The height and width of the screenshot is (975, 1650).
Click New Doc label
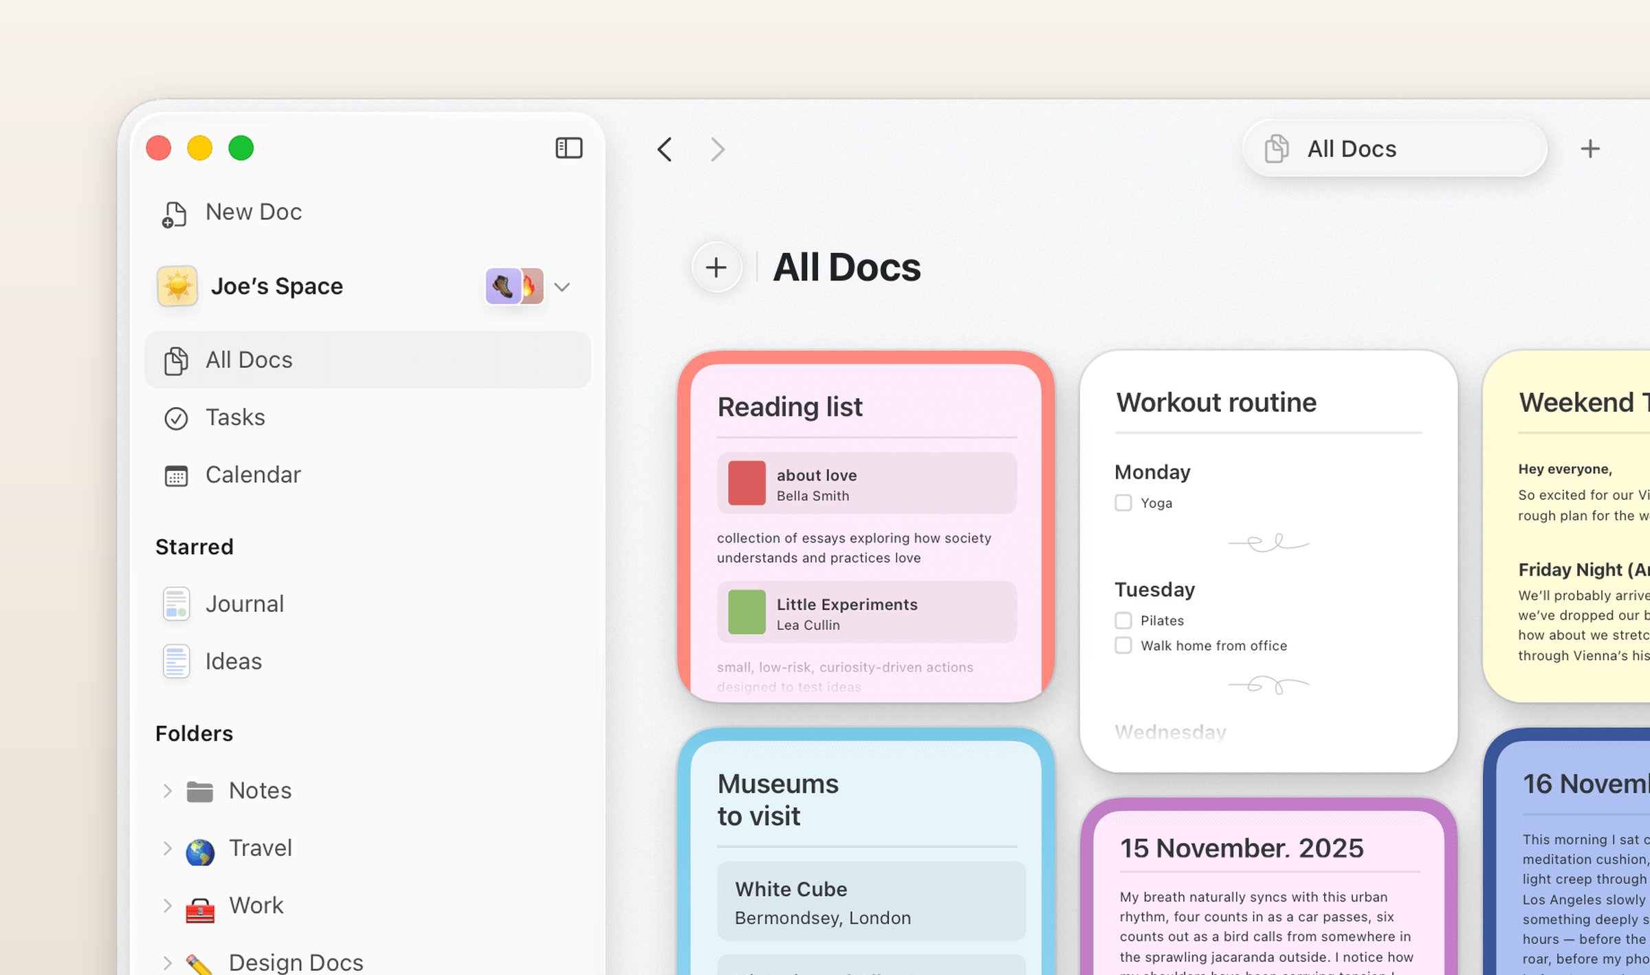pos(254,212)
